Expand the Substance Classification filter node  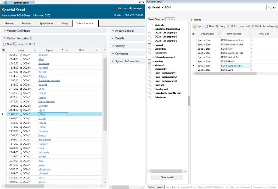[153, 29]
